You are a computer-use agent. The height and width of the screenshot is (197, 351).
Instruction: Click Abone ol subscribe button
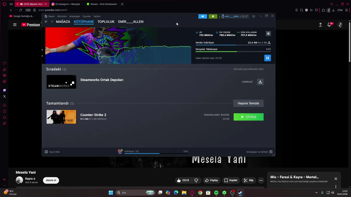51,180
